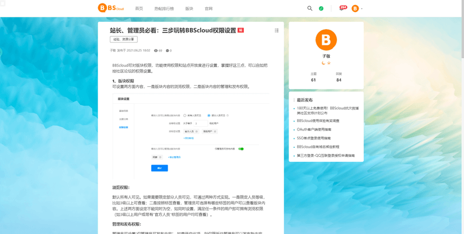Image resolution: width=464 pixels, height=234 pixels.
Task: Click the 经验、资源分享 category tag
Action: tap(124, 39)
